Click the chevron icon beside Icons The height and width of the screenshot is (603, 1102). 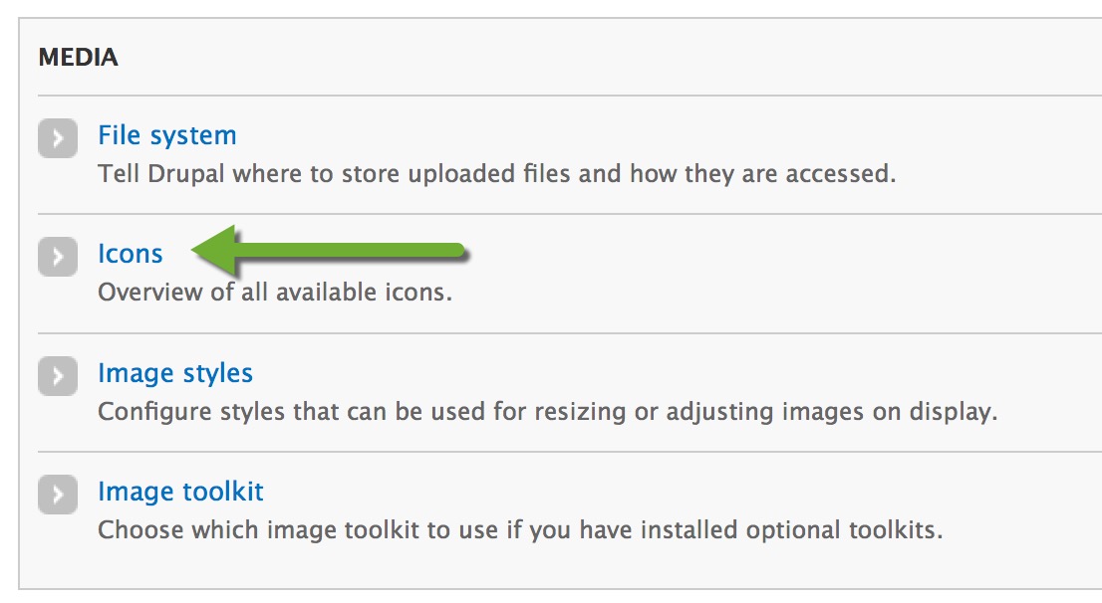click(57, 257)
